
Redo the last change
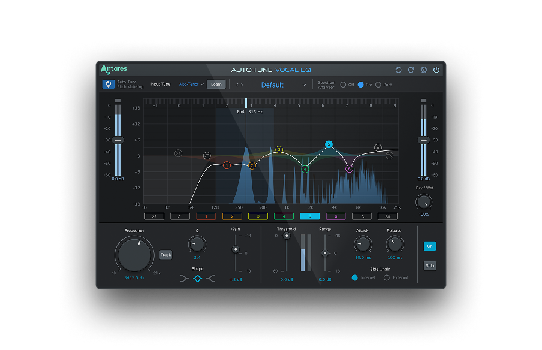[411, 70]
